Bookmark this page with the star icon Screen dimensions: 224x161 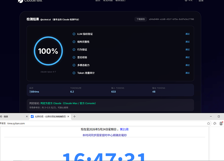point(209,123)
